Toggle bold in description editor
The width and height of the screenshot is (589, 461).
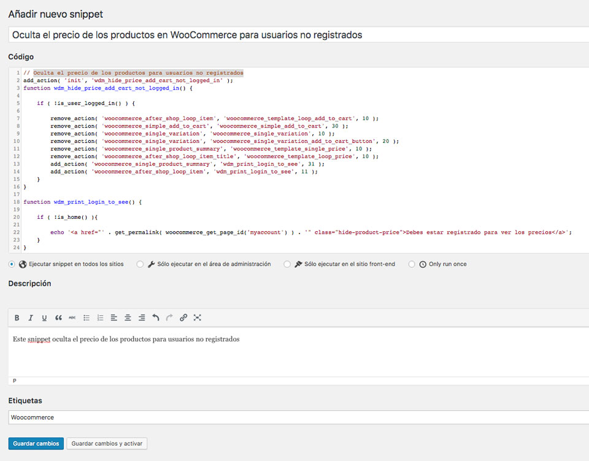click(x=17, y=318)
